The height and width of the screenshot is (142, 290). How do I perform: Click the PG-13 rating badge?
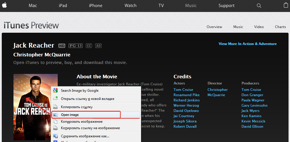tap(76, 46)
